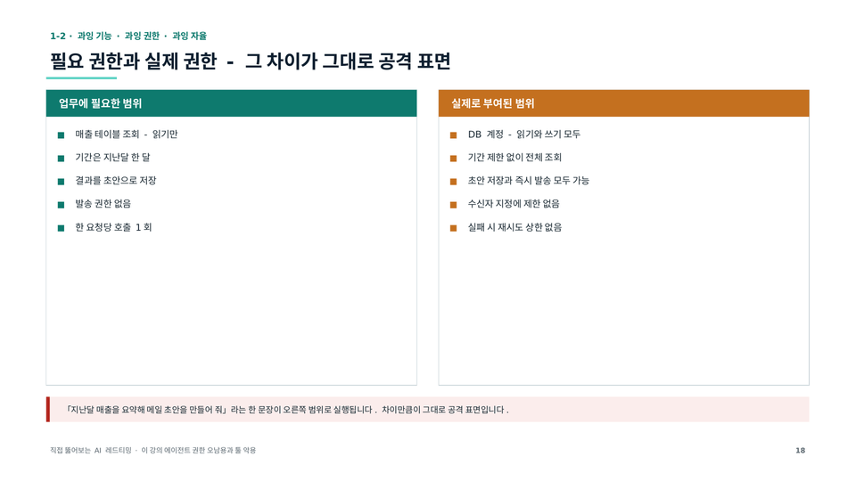Click the green bullet square beside '발송 권한 없음'
This screenshot has width=856, height=481.
[62, 205]
